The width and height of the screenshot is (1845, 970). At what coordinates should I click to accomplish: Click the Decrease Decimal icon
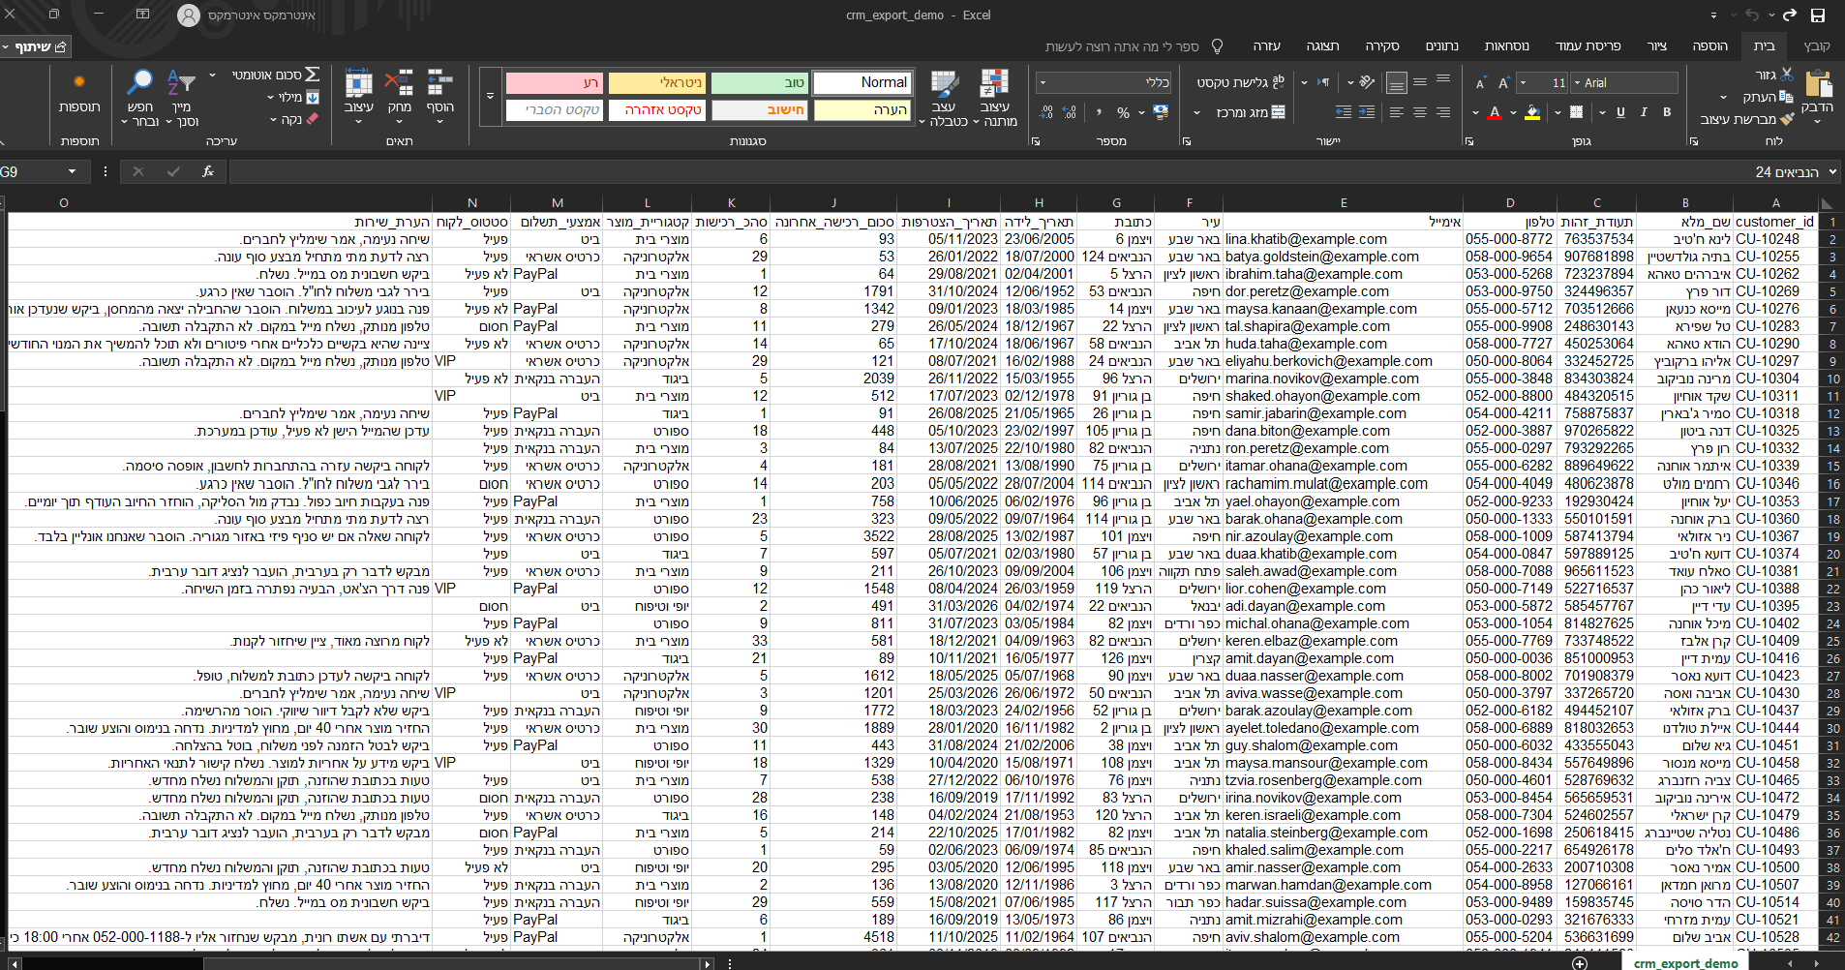click(1046, 112)
